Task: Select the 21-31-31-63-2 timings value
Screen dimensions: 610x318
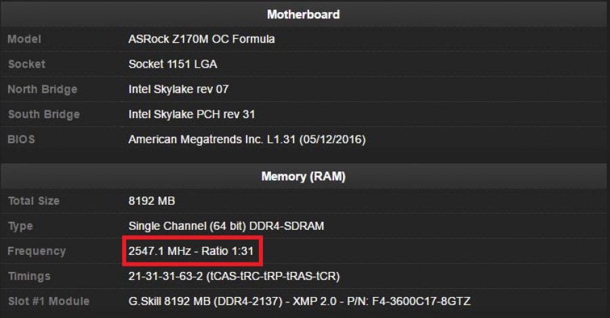Action: tap(234, 277)
